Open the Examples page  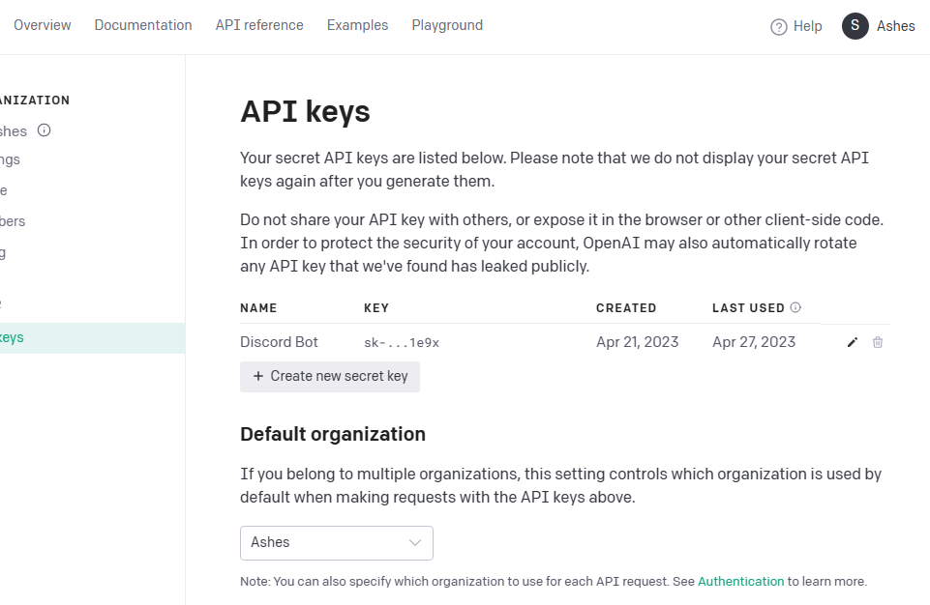tap(357, 25)
